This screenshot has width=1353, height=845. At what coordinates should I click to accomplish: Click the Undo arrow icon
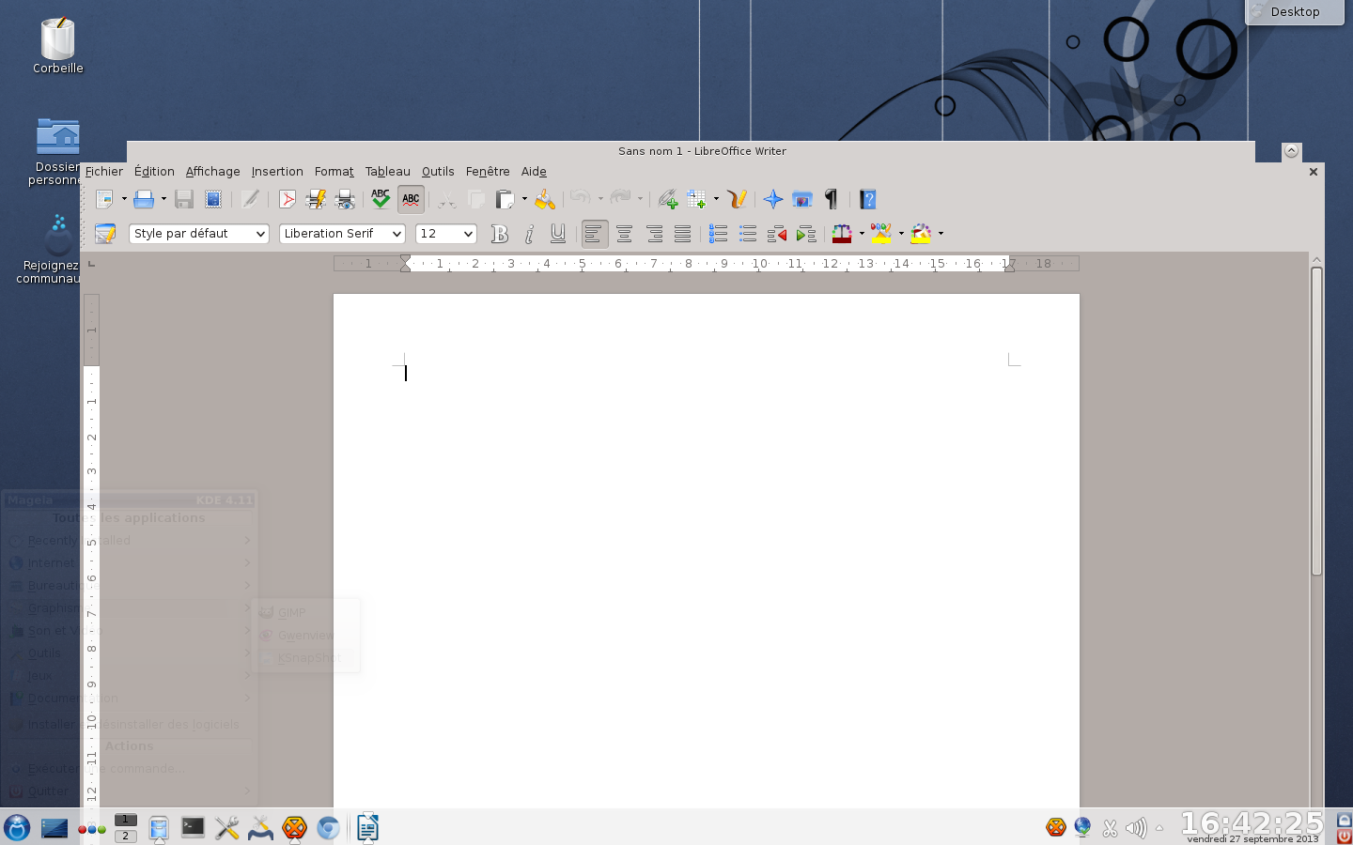click(580, 199)
